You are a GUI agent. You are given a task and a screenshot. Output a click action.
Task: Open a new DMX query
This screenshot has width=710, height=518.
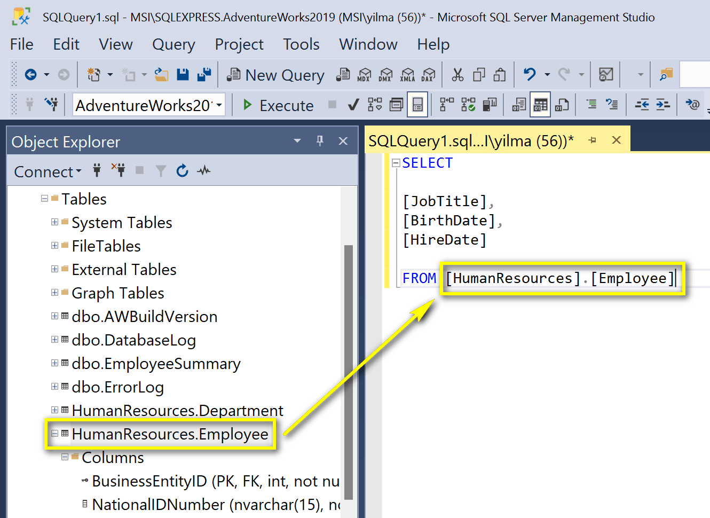point(385,75)
